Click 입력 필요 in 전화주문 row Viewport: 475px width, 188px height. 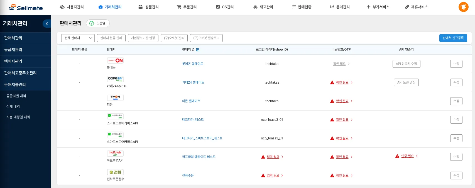point(273,176)
